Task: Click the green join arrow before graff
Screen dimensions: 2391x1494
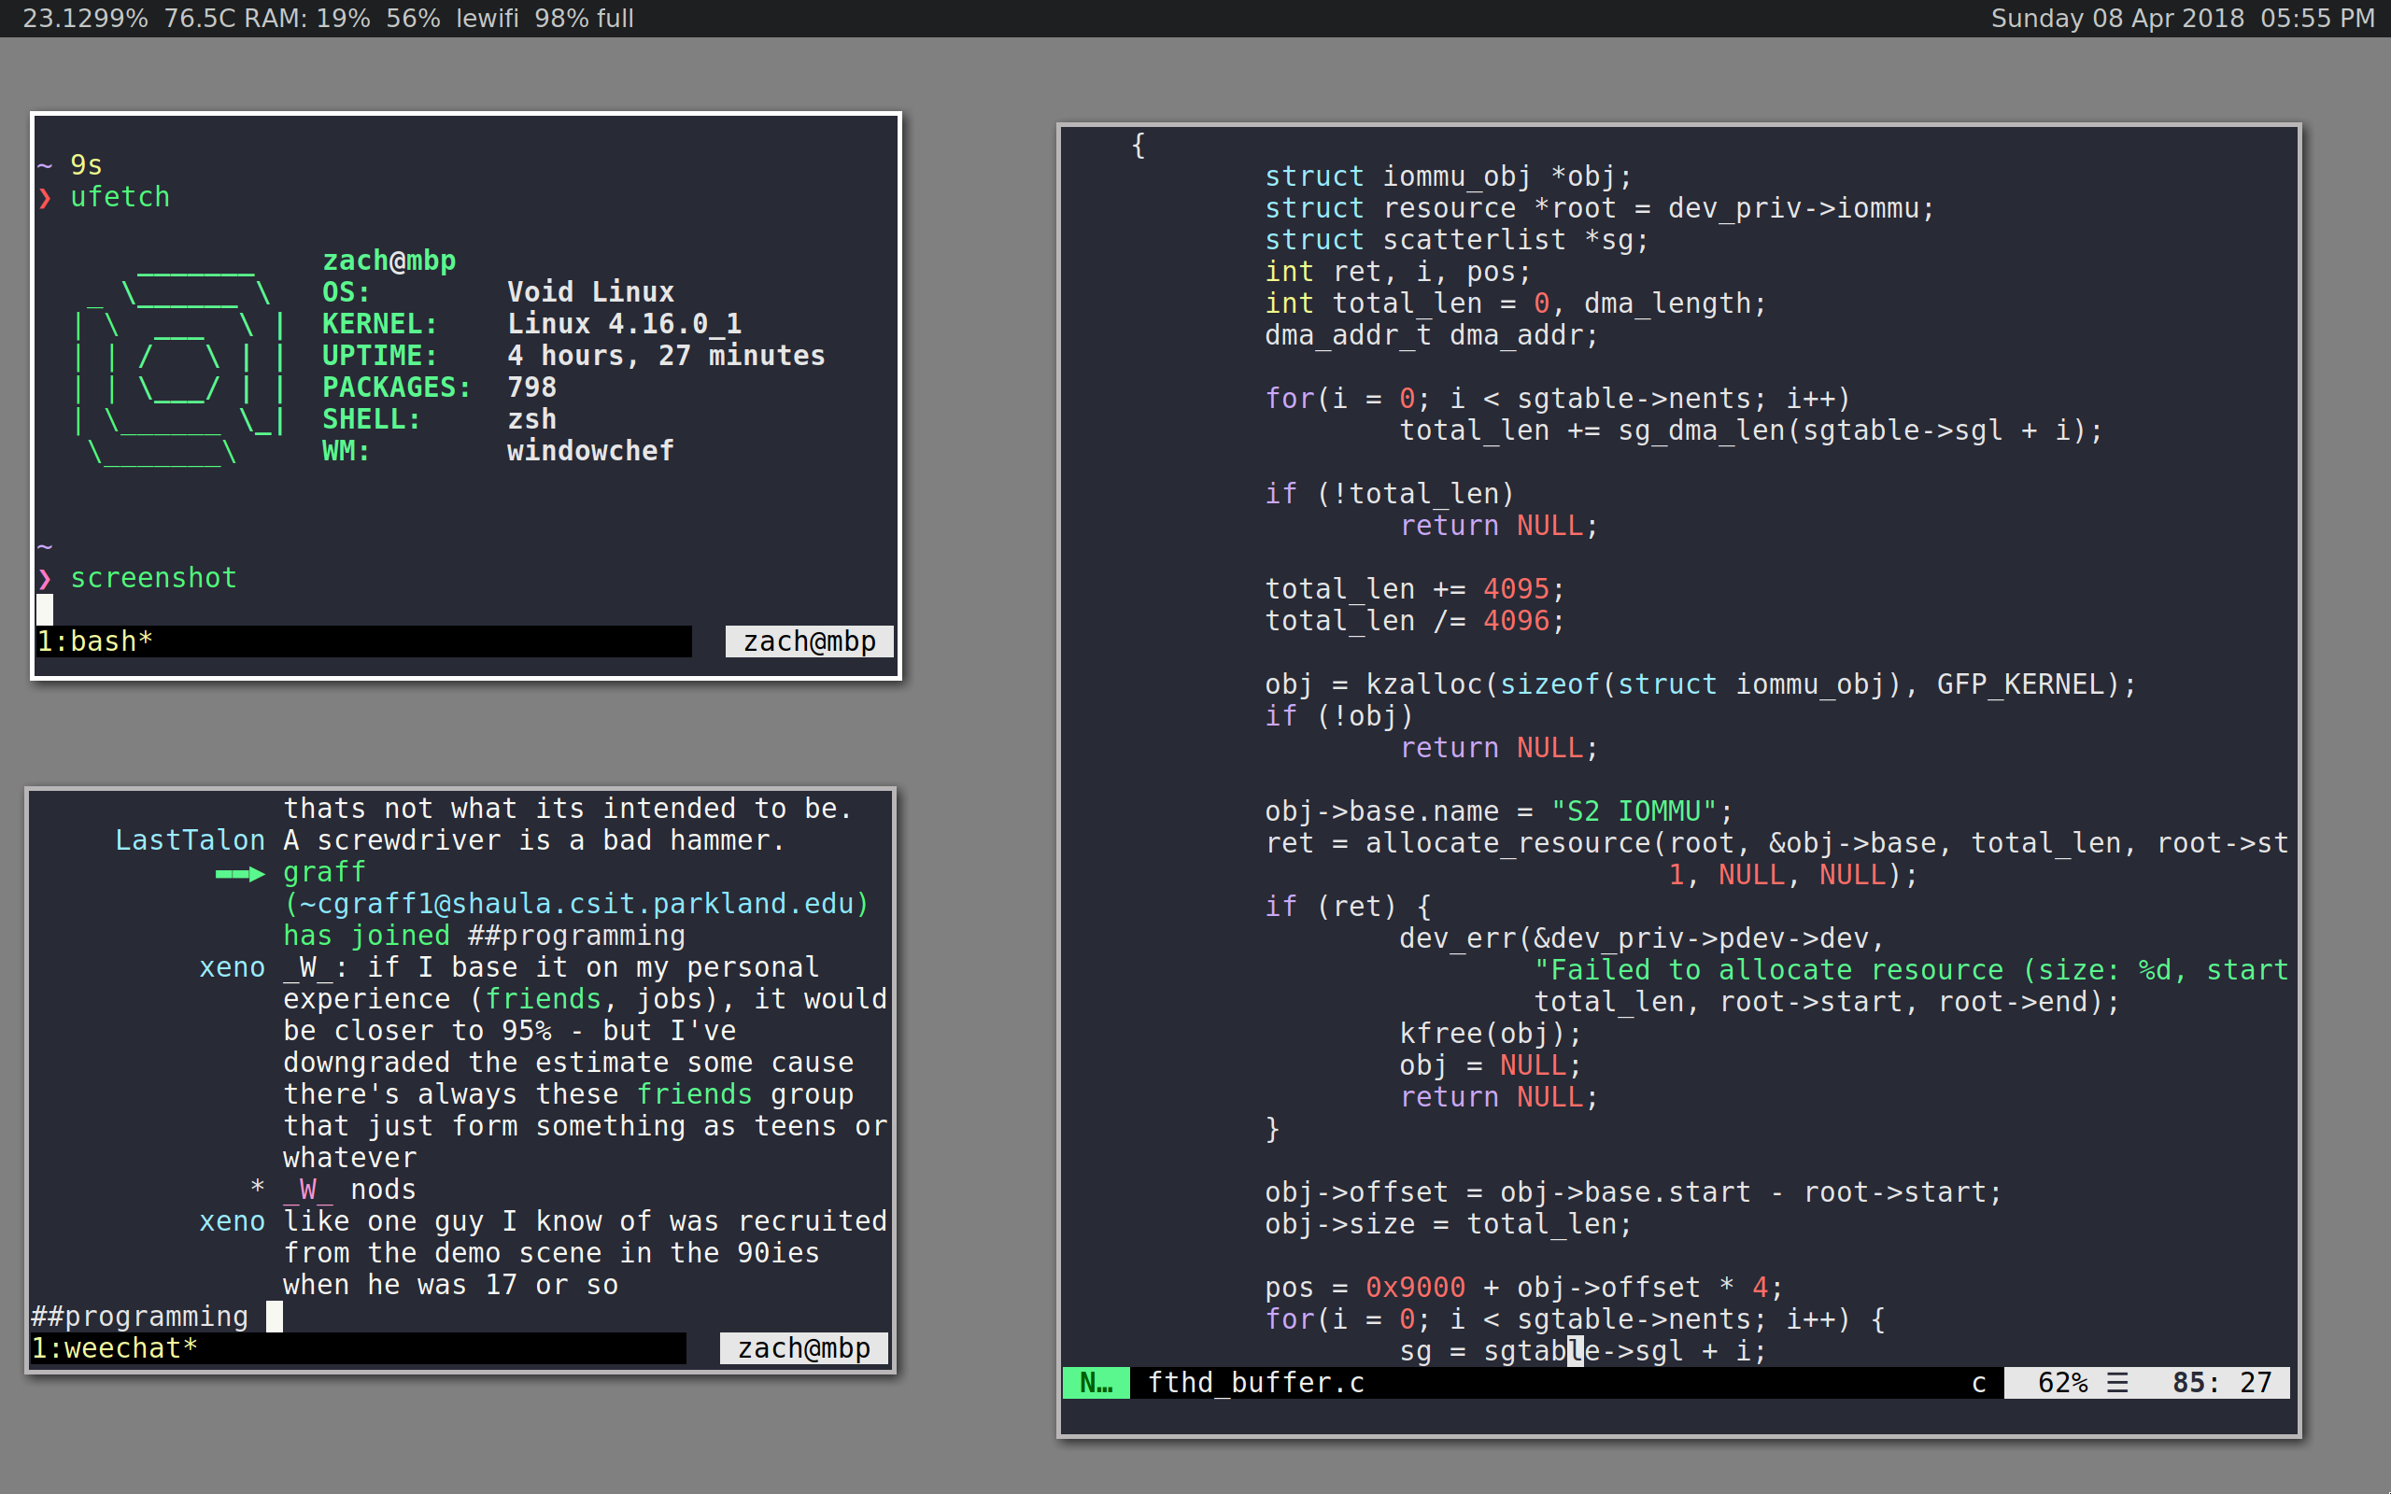Action: pyautogui.click(x=240, y=873)
